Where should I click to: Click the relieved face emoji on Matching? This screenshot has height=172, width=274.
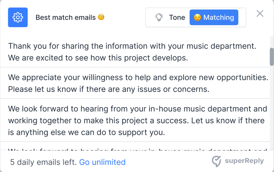(197, 18)
